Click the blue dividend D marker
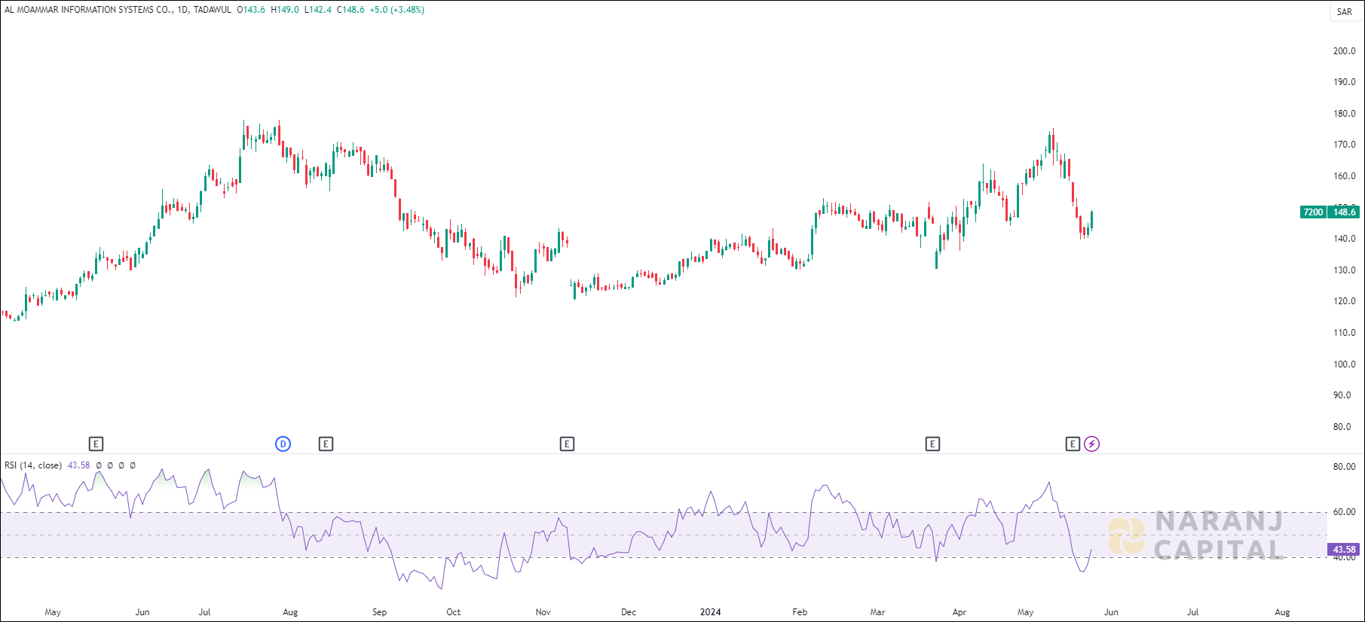Viewport: 1365px width, 622px height. point(283,444)
